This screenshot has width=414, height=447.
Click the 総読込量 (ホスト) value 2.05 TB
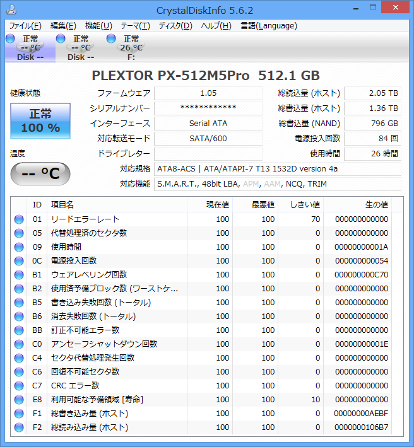point(372,93)
